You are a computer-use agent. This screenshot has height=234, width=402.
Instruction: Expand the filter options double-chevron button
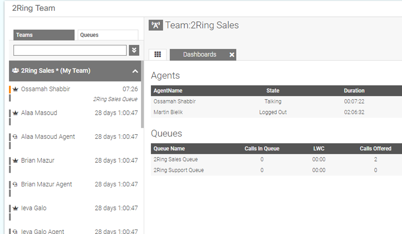pyautogui.click(x=134, y=50)
